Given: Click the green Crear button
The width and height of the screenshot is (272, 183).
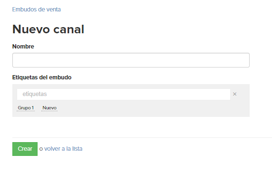Looking at the screenshot, I should point(25,149).
